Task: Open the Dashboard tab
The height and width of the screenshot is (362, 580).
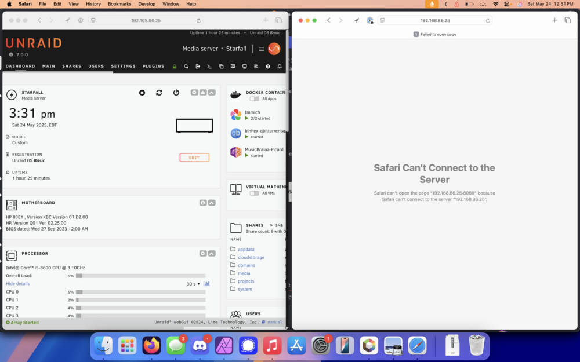Action: (20, 67)
